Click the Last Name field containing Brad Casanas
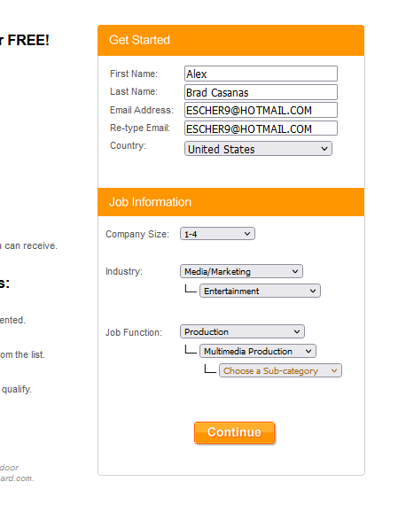This screenshot has width=406, height=513. pyautogui.click(x=261, y=92)
